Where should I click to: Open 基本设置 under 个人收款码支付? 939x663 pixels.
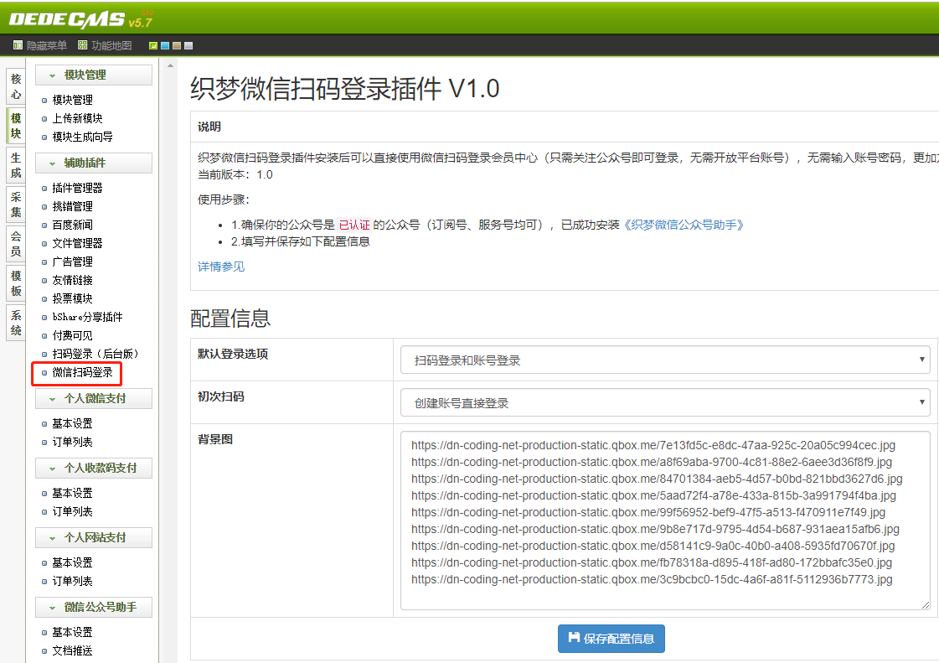pyautogui.click(x=73, y=494)
